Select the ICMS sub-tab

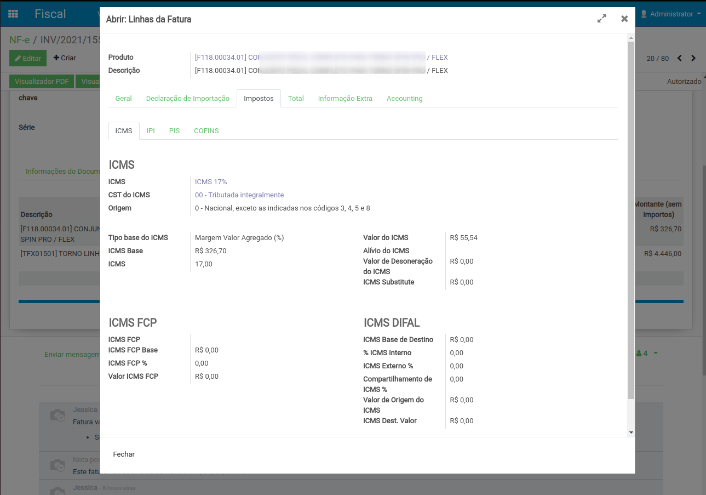124,131
